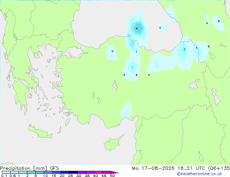Image resolution: width=230 pixels, height=177 pixels.
Task: Click the '45' legend value label
Action: coord(104,176)
